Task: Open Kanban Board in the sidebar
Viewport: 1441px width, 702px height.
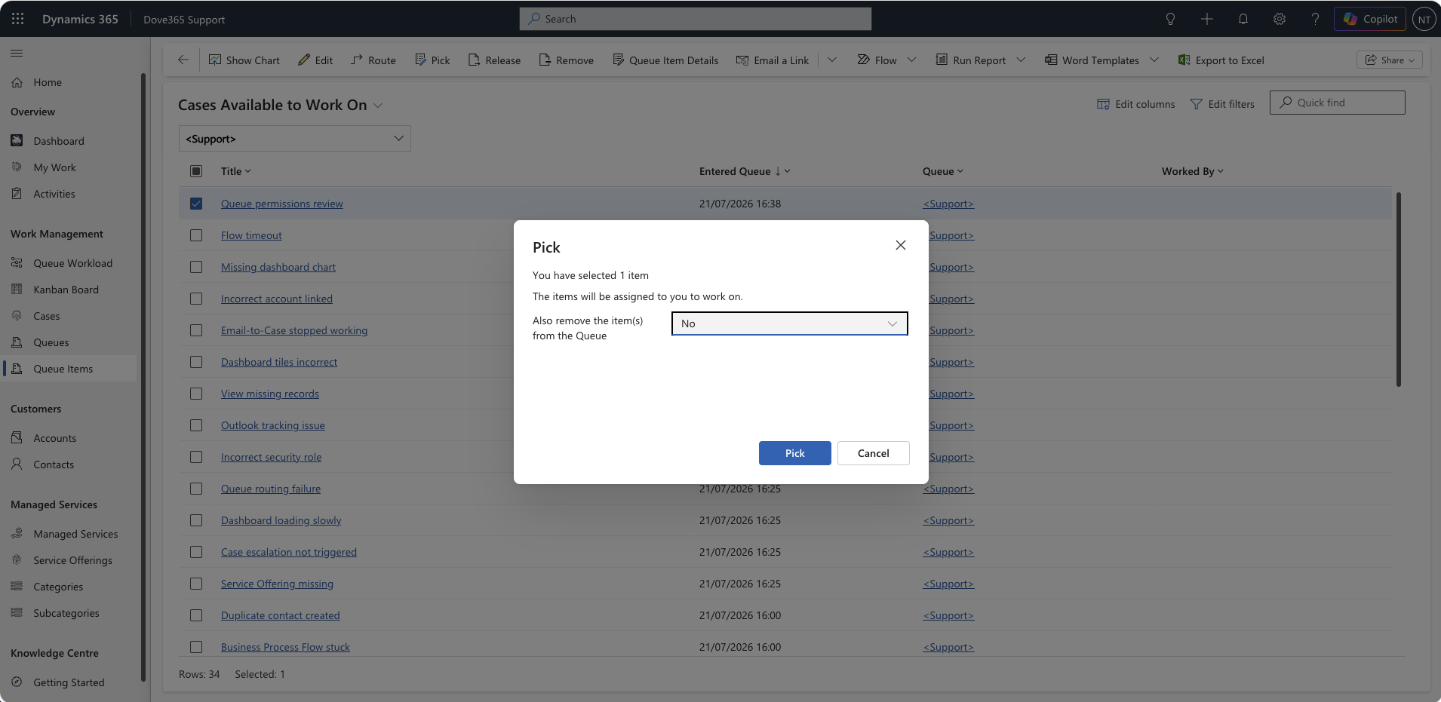Action: coord(66,290)
